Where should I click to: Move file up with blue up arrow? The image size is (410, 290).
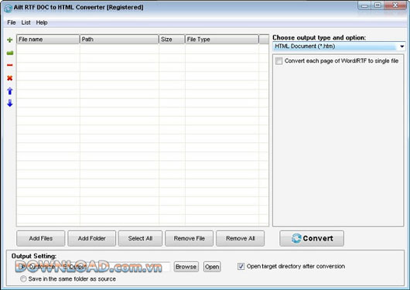tap(10, 90)
